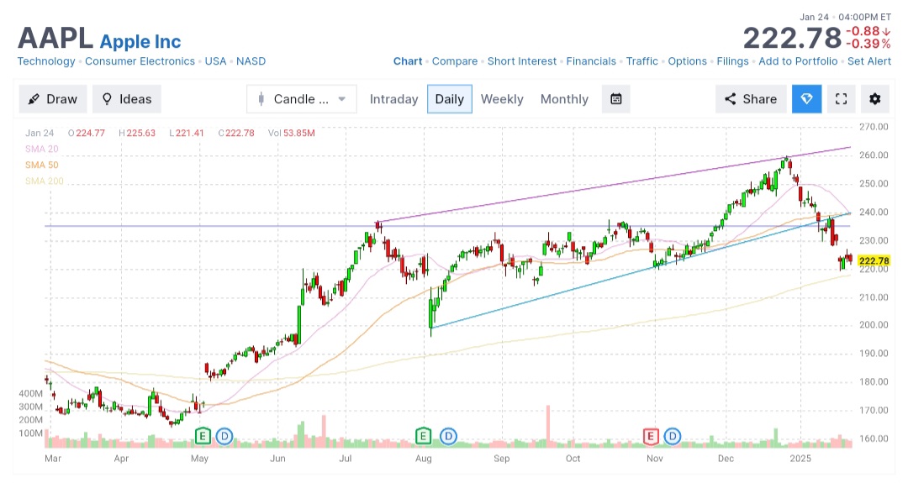Enter fullscreen chart mode

point(841,99)
